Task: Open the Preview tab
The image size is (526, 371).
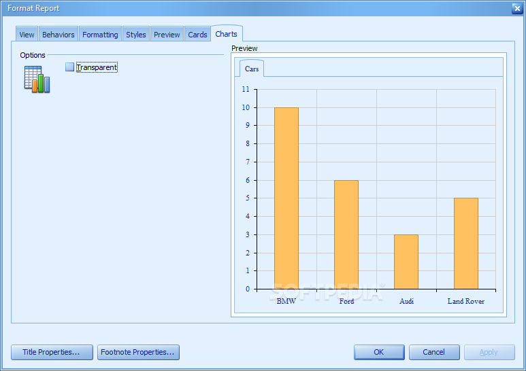Action: (x=167, y=35)
